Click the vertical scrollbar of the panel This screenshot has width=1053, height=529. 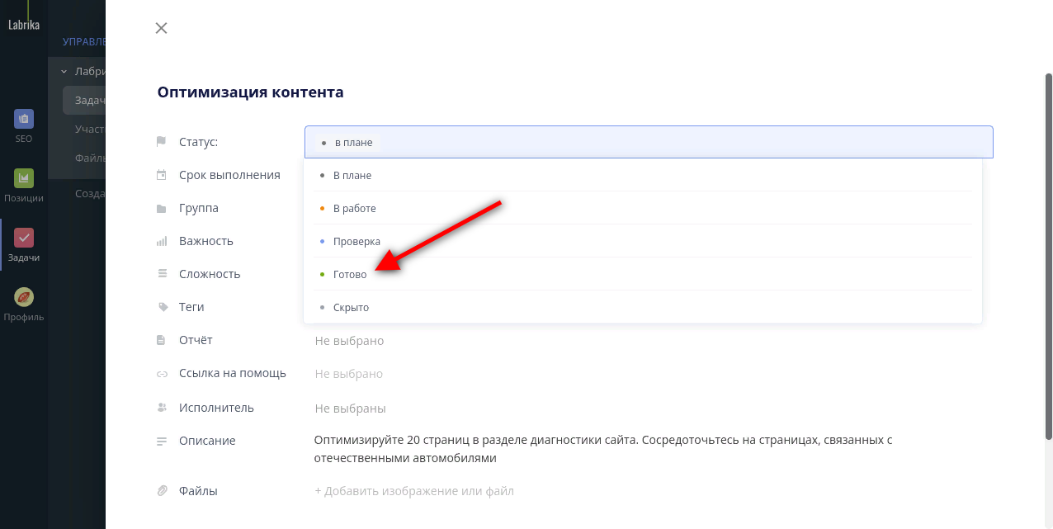click(x=1048, y=256)
